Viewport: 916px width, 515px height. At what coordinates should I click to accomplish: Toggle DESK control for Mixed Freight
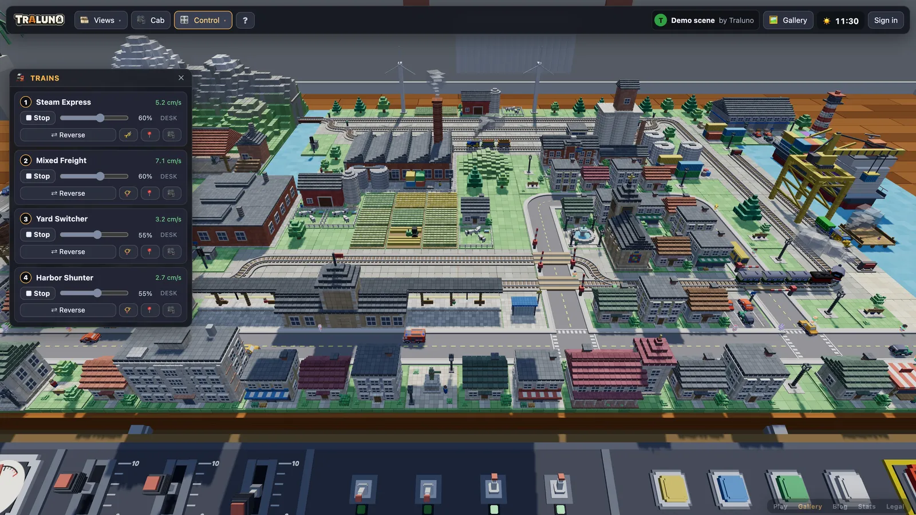(x=169, y=176)
